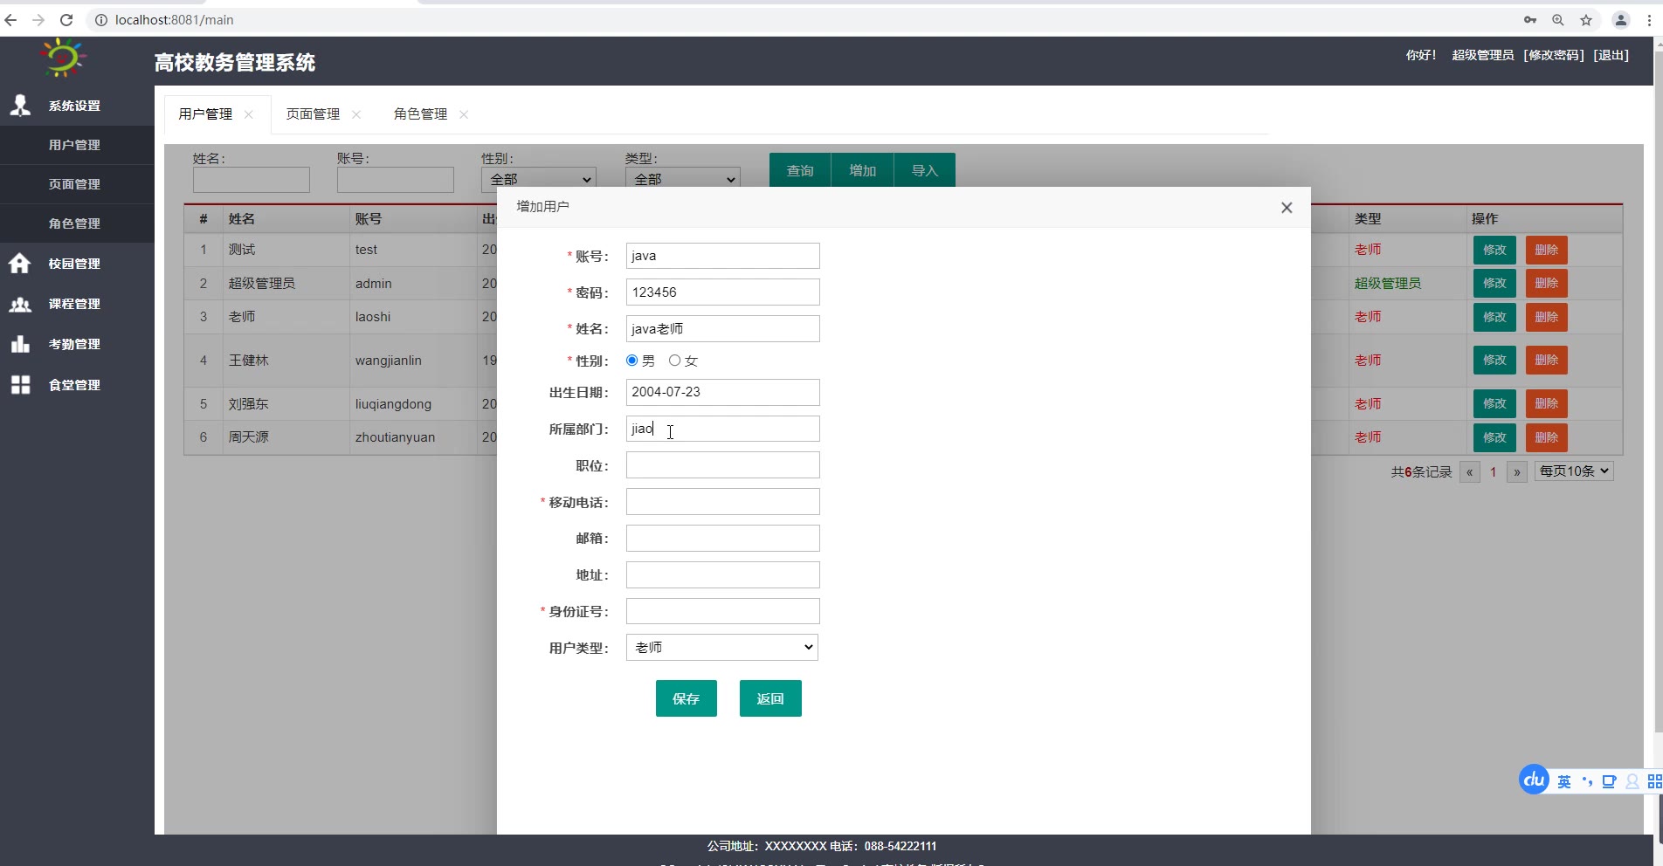The image size is (1663, 866).
Task: Click the course management group icon
Action: click(x=20, y=304)
